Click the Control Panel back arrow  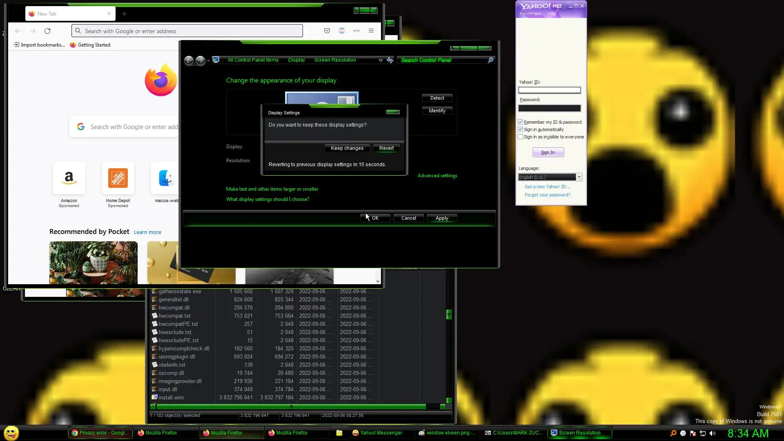[189, 60]
